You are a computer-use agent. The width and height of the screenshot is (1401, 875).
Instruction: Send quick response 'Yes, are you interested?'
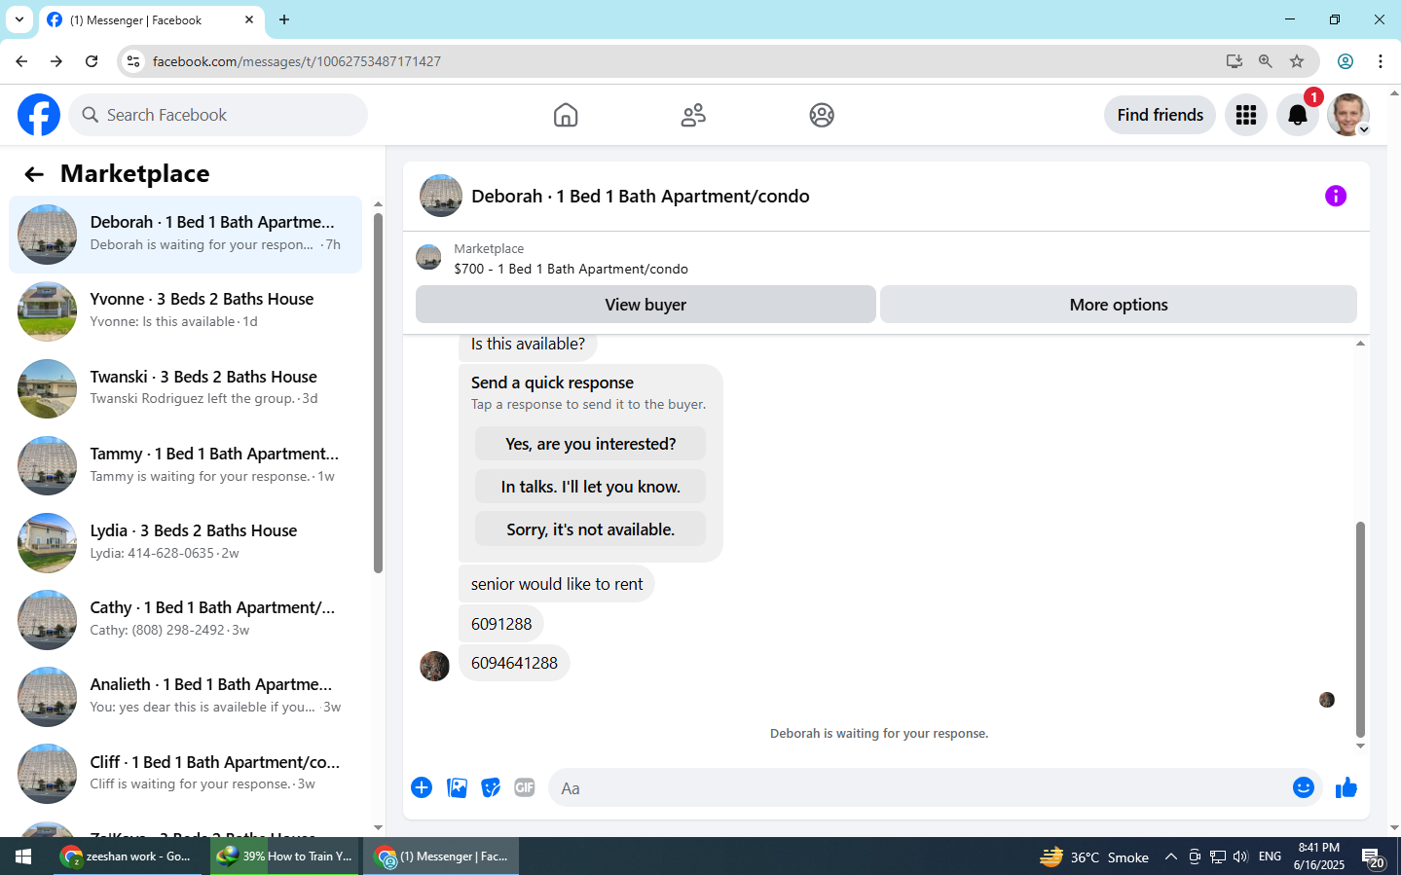click(590, 444)
